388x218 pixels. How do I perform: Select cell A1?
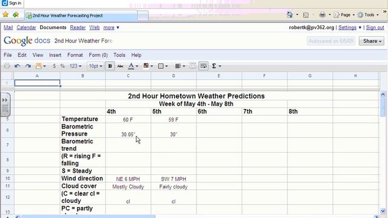pyautogui.click(x=37, y=83)
